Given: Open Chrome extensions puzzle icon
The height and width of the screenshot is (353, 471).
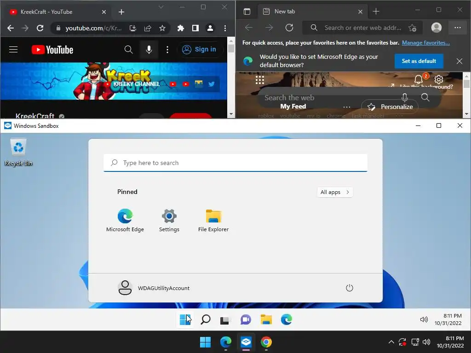Looking at the screenshot, I should pyautogui.click(x=180, y=28).
